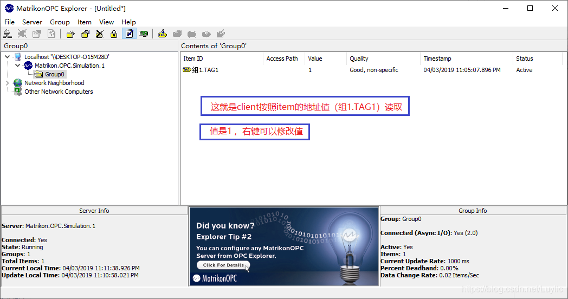Click the timestamp 04/03/2019 11:05:07.896 PM
This screenshot has width=568, height=299.
pos(462,70)
